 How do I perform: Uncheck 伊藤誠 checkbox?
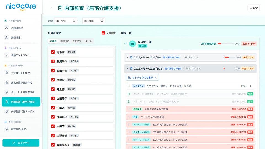click(53, 80)
